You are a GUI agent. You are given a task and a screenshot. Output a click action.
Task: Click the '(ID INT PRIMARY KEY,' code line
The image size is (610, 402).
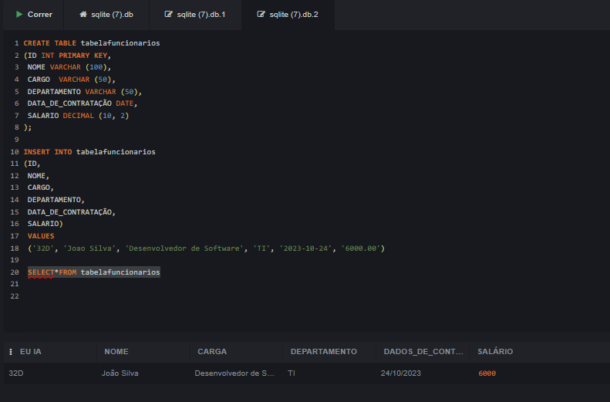tap(67, 56)
